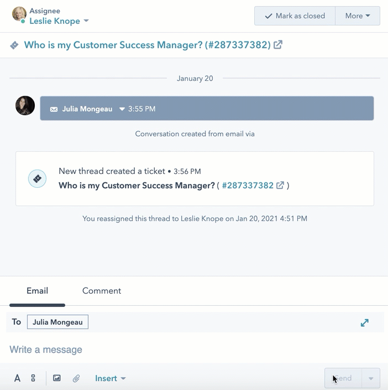Click the Write a message field
Image resolution: width=388 pixels, height=390 pixels.
[x=166, y=350]
